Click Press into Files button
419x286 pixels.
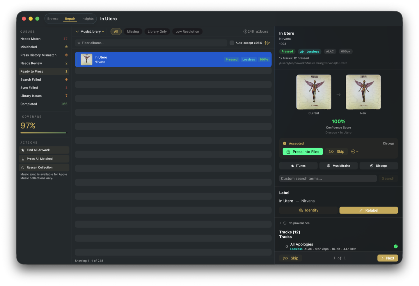pos(303,151)
